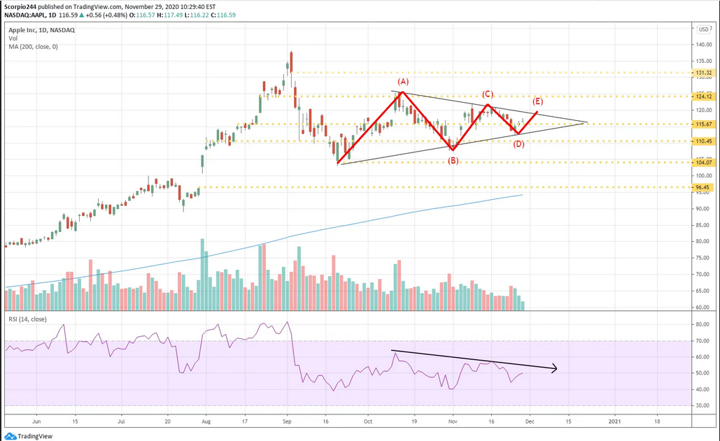Click the 50.00 value on RSI axis
This screenshot has height=441, width=720.
(x=704, y=373)
